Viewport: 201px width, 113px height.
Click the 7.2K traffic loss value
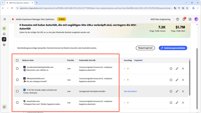click(162, 27)
